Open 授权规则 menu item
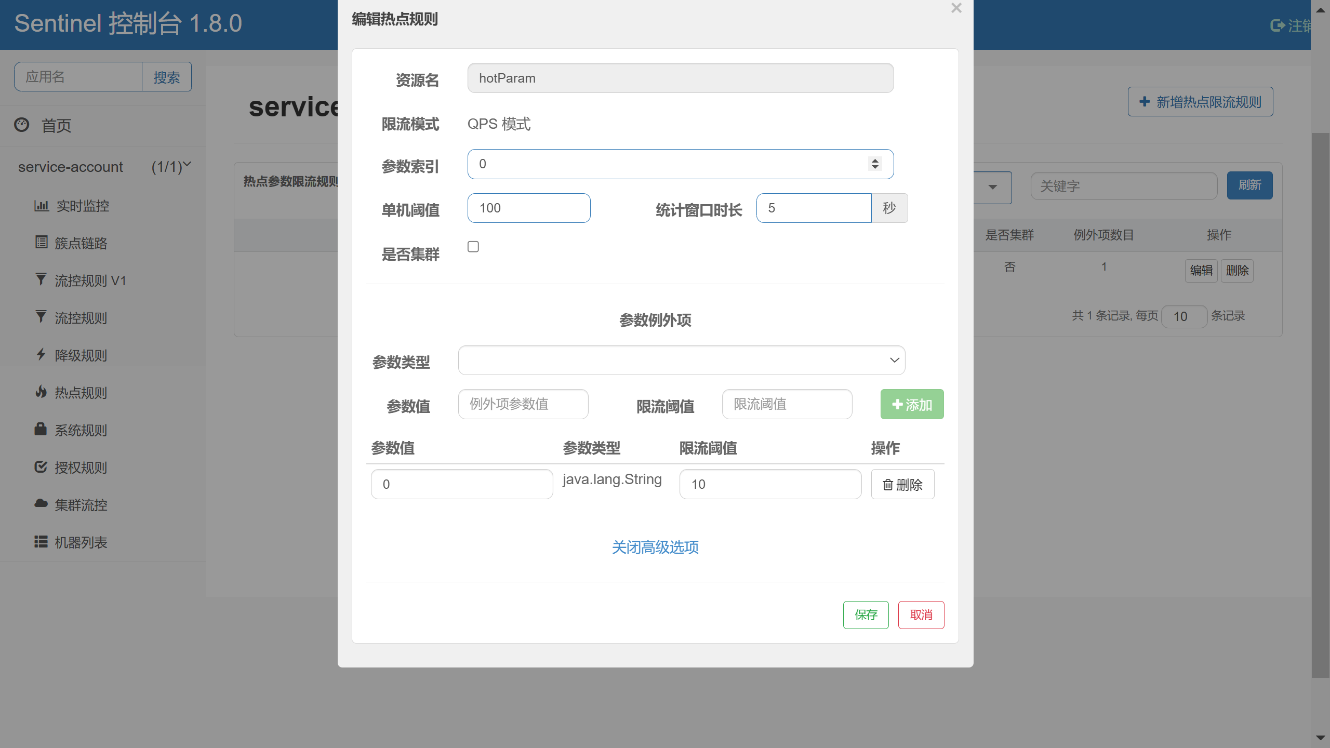Viewport: 1330px width, 748px height. click(x=81, y=468)
